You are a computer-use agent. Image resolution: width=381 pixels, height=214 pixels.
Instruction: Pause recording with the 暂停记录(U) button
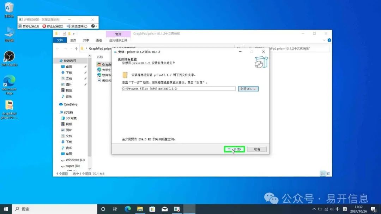[29, 26]
